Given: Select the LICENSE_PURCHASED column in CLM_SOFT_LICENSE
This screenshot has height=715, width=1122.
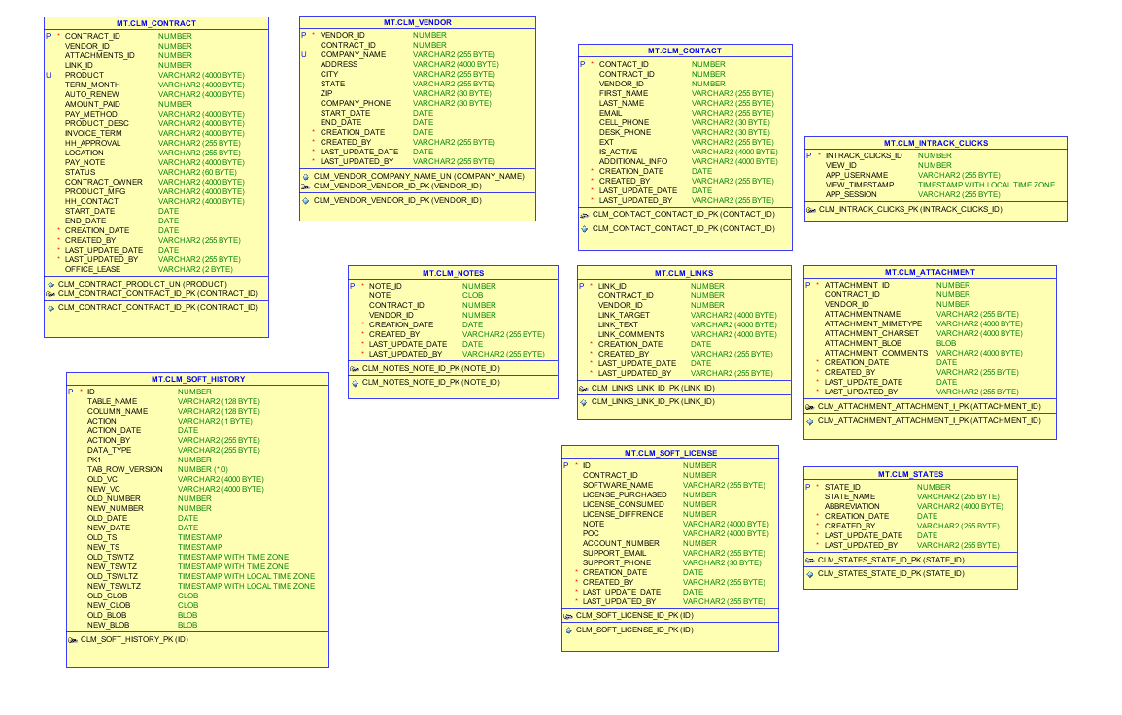Looking at the screenshot, I should [x=669, y=495].
